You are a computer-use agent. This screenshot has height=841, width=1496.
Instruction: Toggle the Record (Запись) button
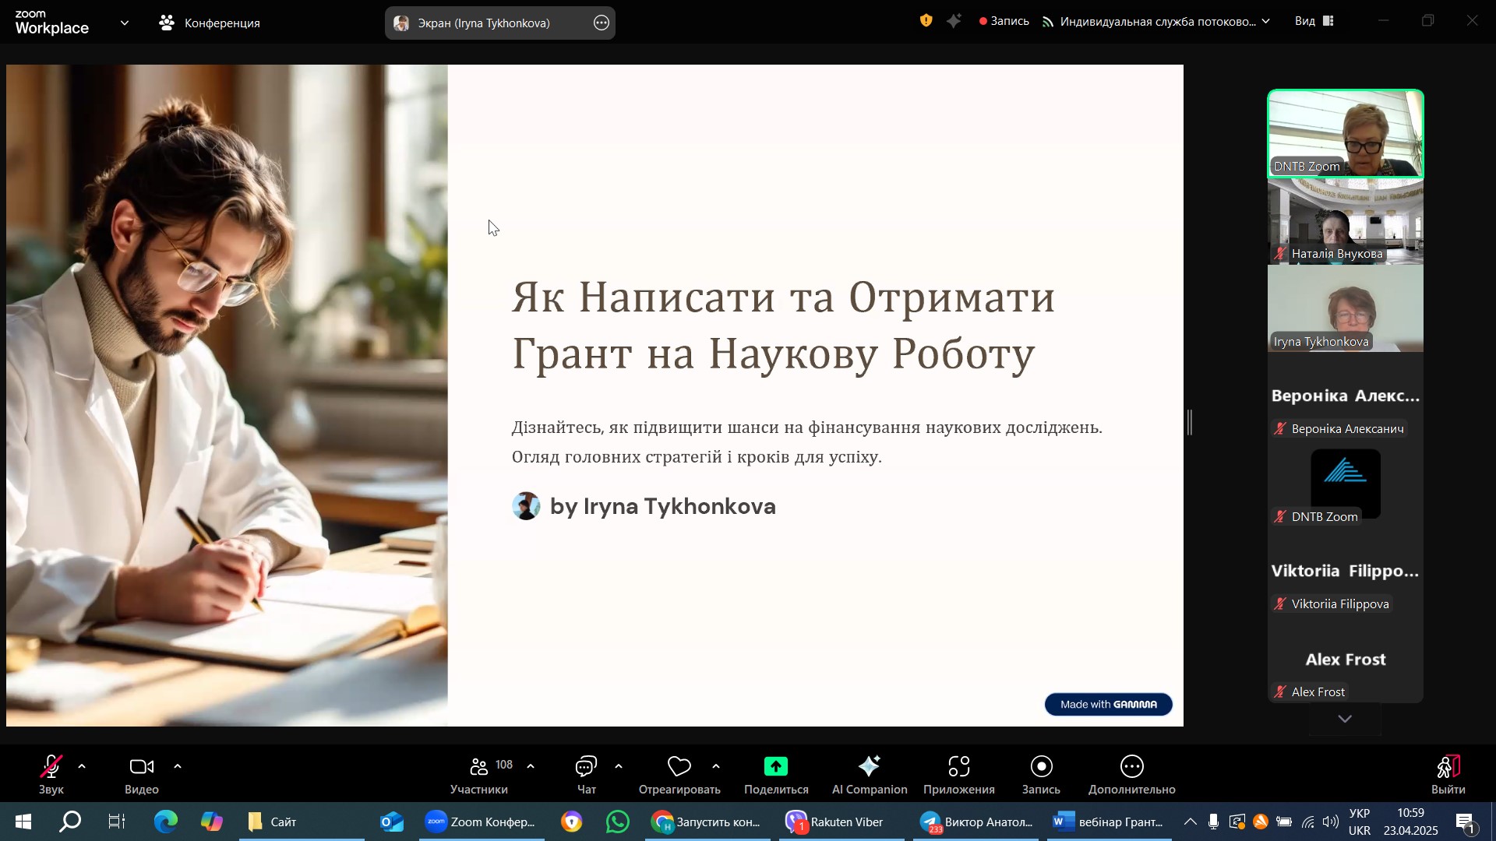pyautogui.click(x=1041, y=768)
